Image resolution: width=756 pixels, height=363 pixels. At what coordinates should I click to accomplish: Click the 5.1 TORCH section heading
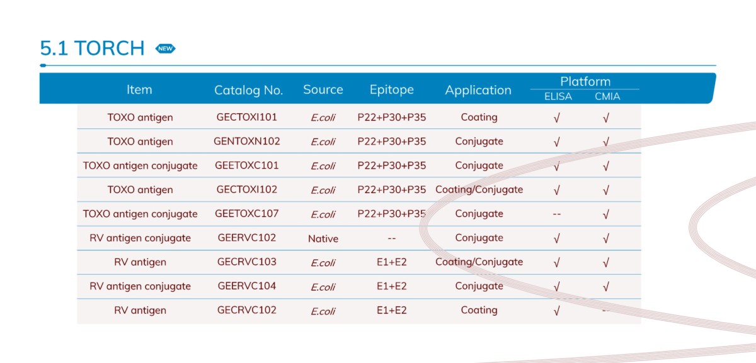click(x=92, y=48)
